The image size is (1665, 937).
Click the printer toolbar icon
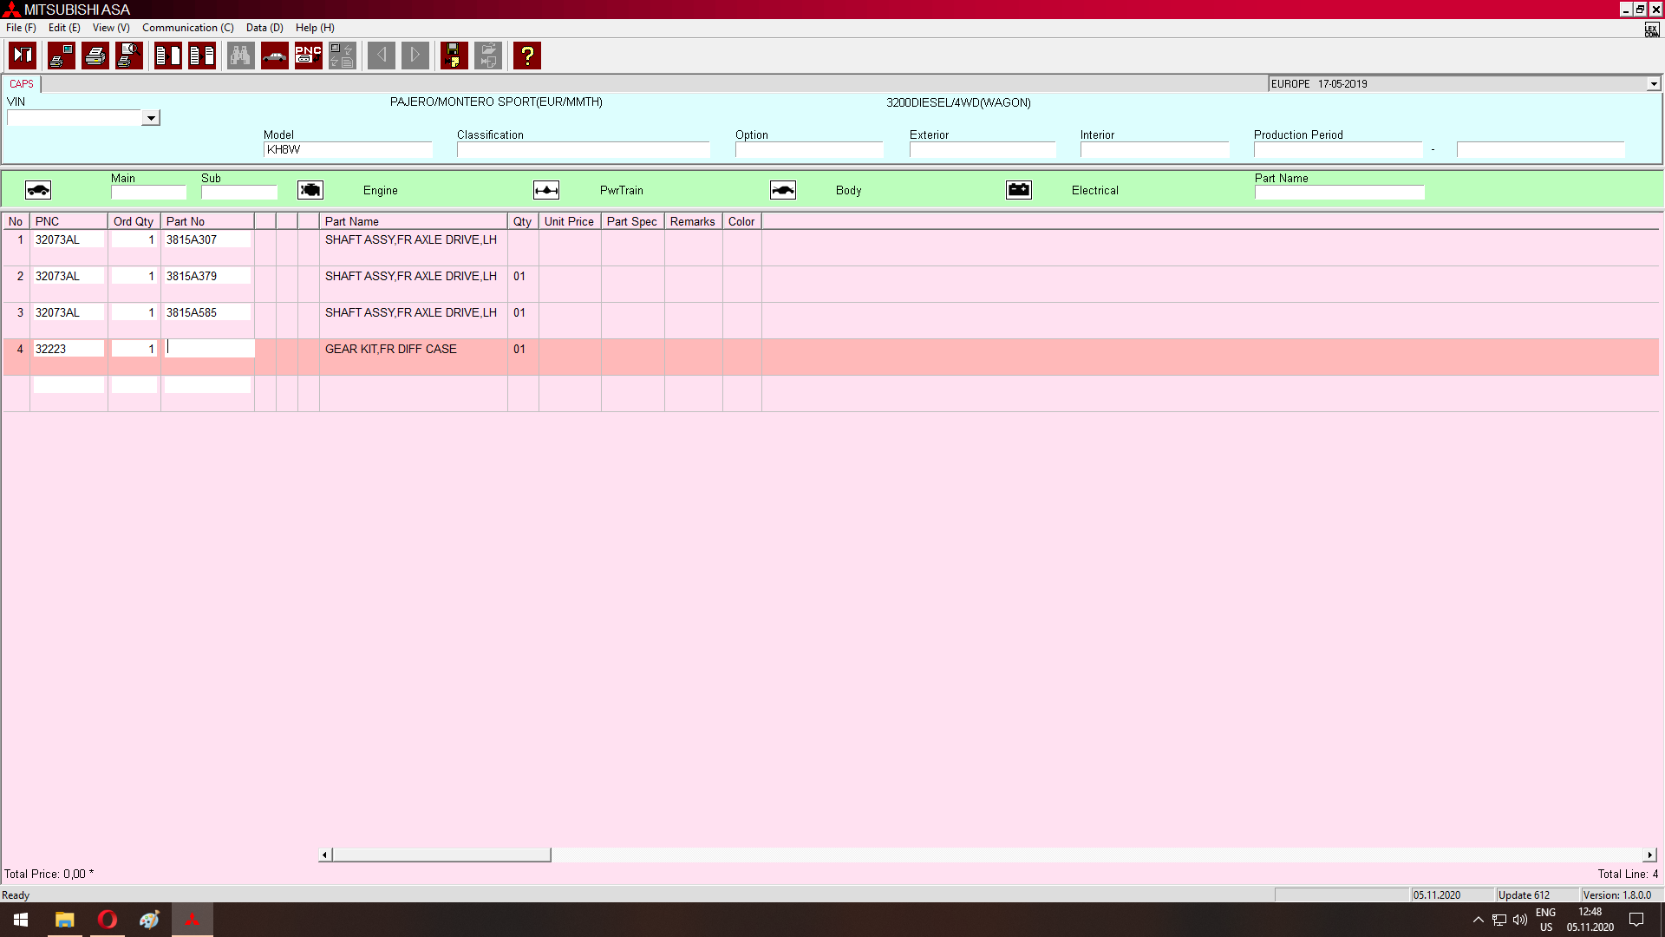(95, 56)
